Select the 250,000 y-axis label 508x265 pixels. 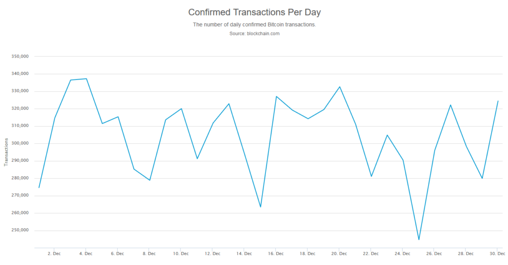(x=20, y=231)
